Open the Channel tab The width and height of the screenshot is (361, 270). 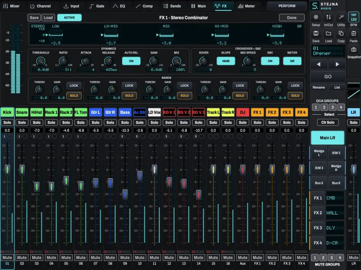coord(41,6)
